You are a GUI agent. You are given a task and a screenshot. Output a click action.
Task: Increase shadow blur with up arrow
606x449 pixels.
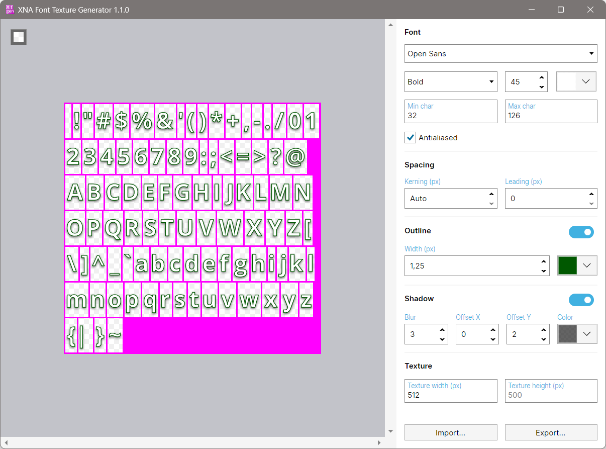(x=442, y=330)
